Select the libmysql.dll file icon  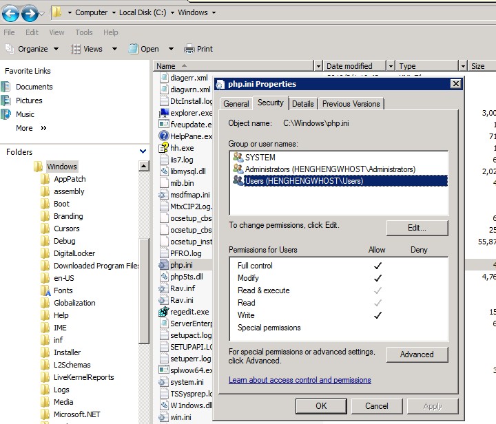(x=164, y=171)
